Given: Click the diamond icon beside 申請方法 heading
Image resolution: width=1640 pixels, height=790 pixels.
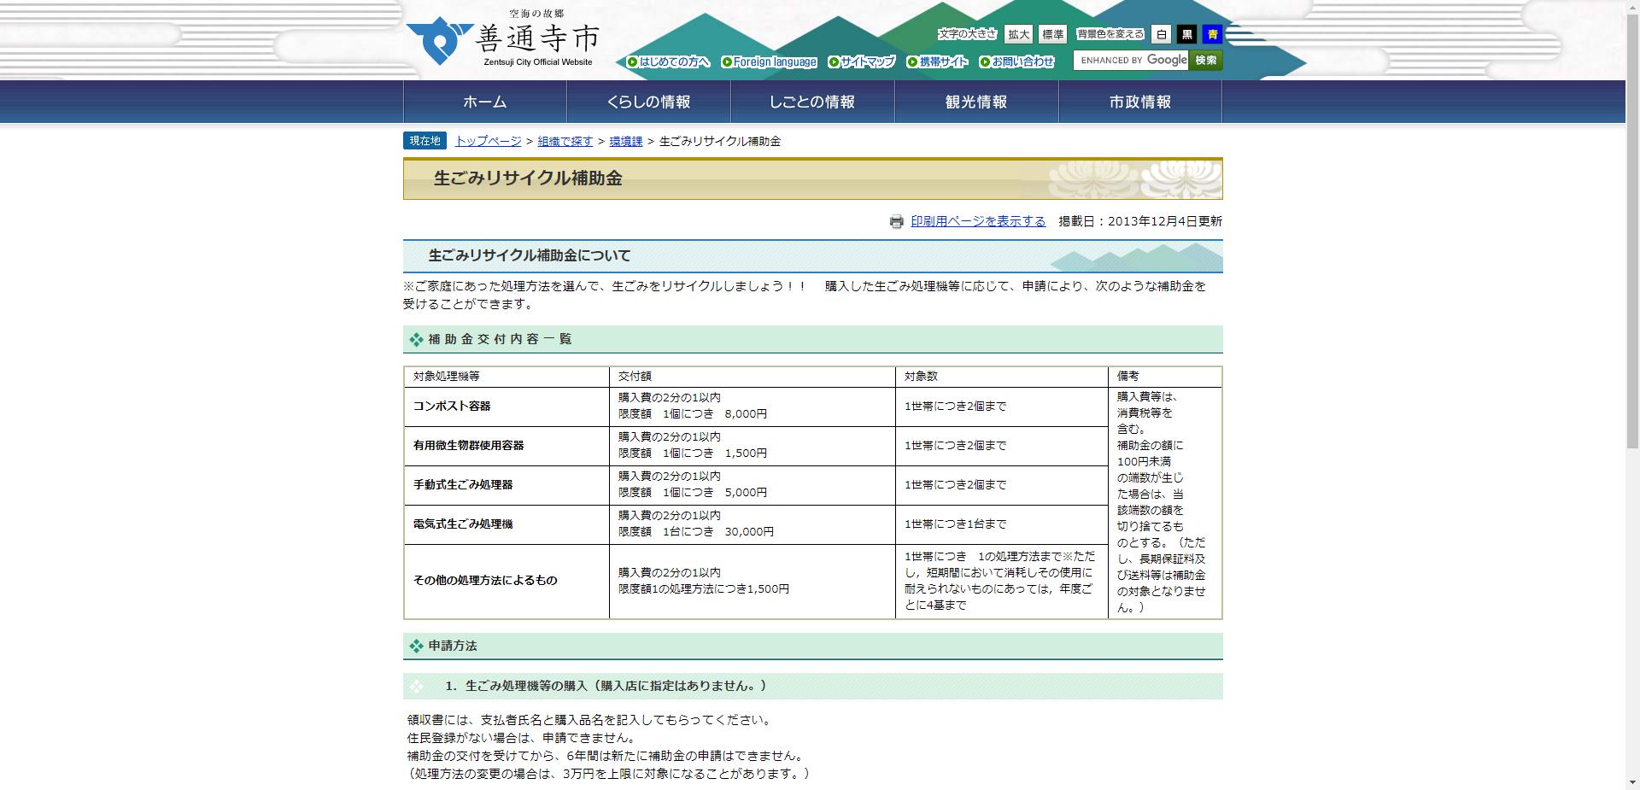Looking at the screenshot, I should [414, 647].
